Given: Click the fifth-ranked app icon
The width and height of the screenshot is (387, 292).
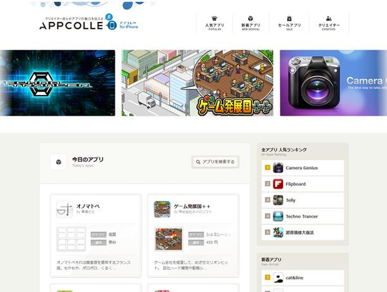Looking at the screenshot, I should coord(278,233).
